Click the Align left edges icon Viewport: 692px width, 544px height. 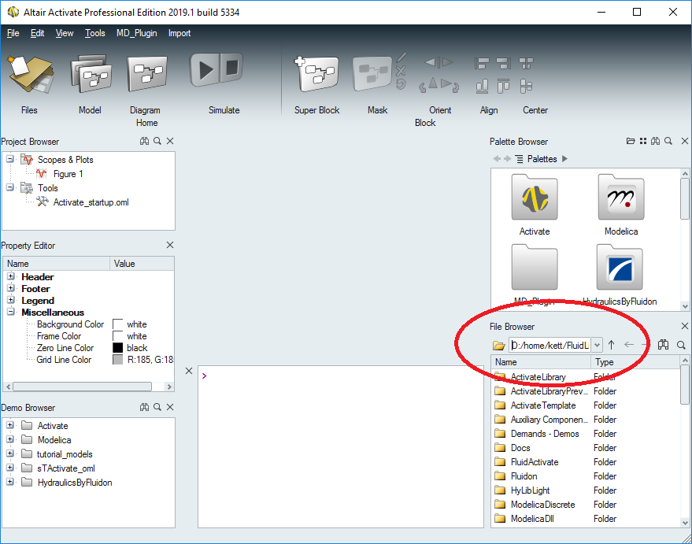(x=482, y=64)
